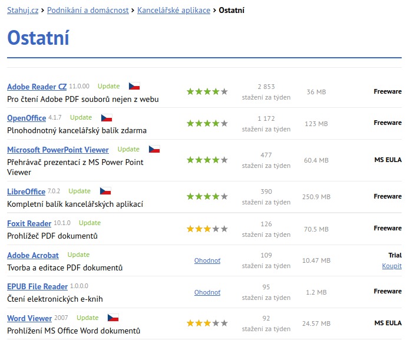
Task: Click description Plnohodnotný kancelářský balík zdarma
Action: pos(77,130)
